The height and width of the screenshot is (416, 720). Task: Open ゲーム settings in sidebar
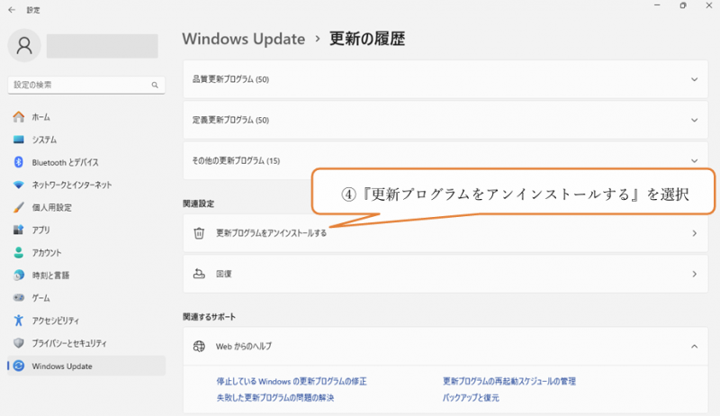tap(41, 297)
